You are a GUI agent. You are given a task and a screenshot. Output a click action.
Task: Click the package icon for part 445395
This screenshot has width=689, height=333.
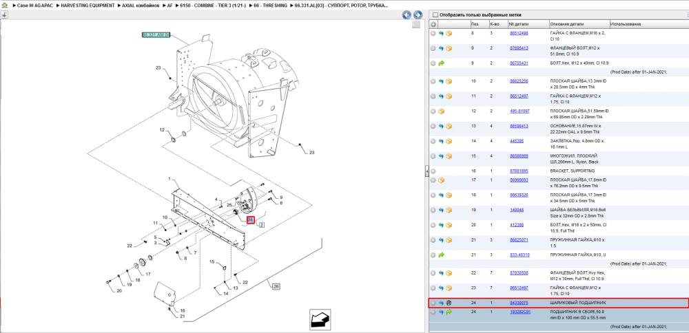(x=449, y=141)
